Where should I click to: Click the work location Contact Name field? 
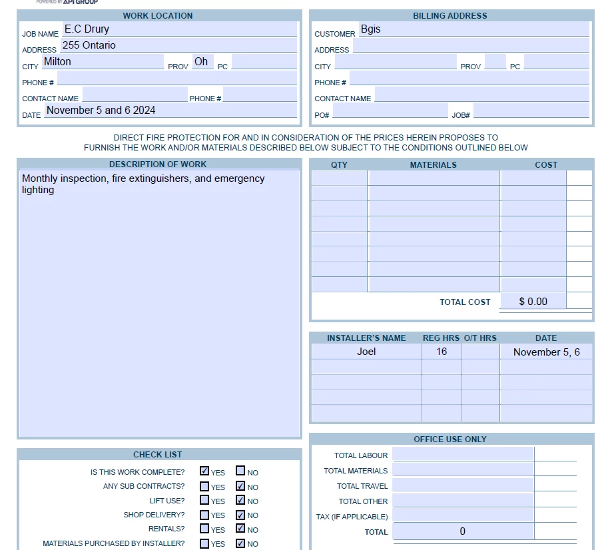coord(135,95)
